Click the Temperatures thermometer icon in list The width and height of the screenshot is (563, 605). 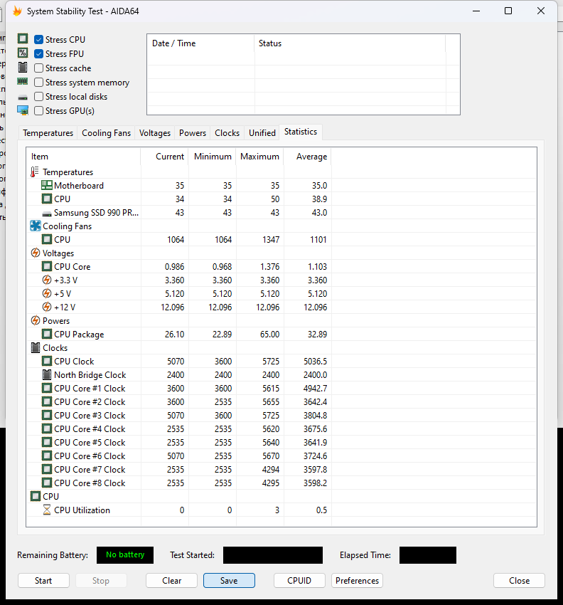pos(36,172)
